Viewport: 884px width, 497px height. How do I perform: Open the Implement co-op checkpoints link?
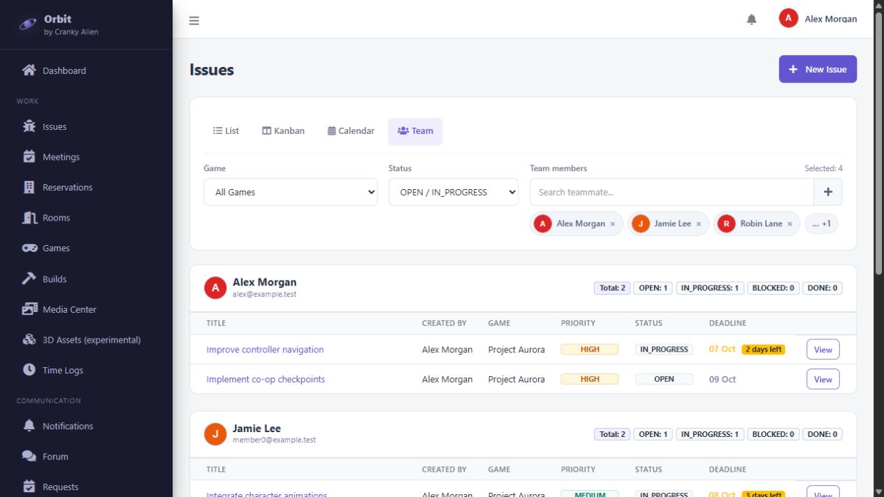(x=266, y=380)
